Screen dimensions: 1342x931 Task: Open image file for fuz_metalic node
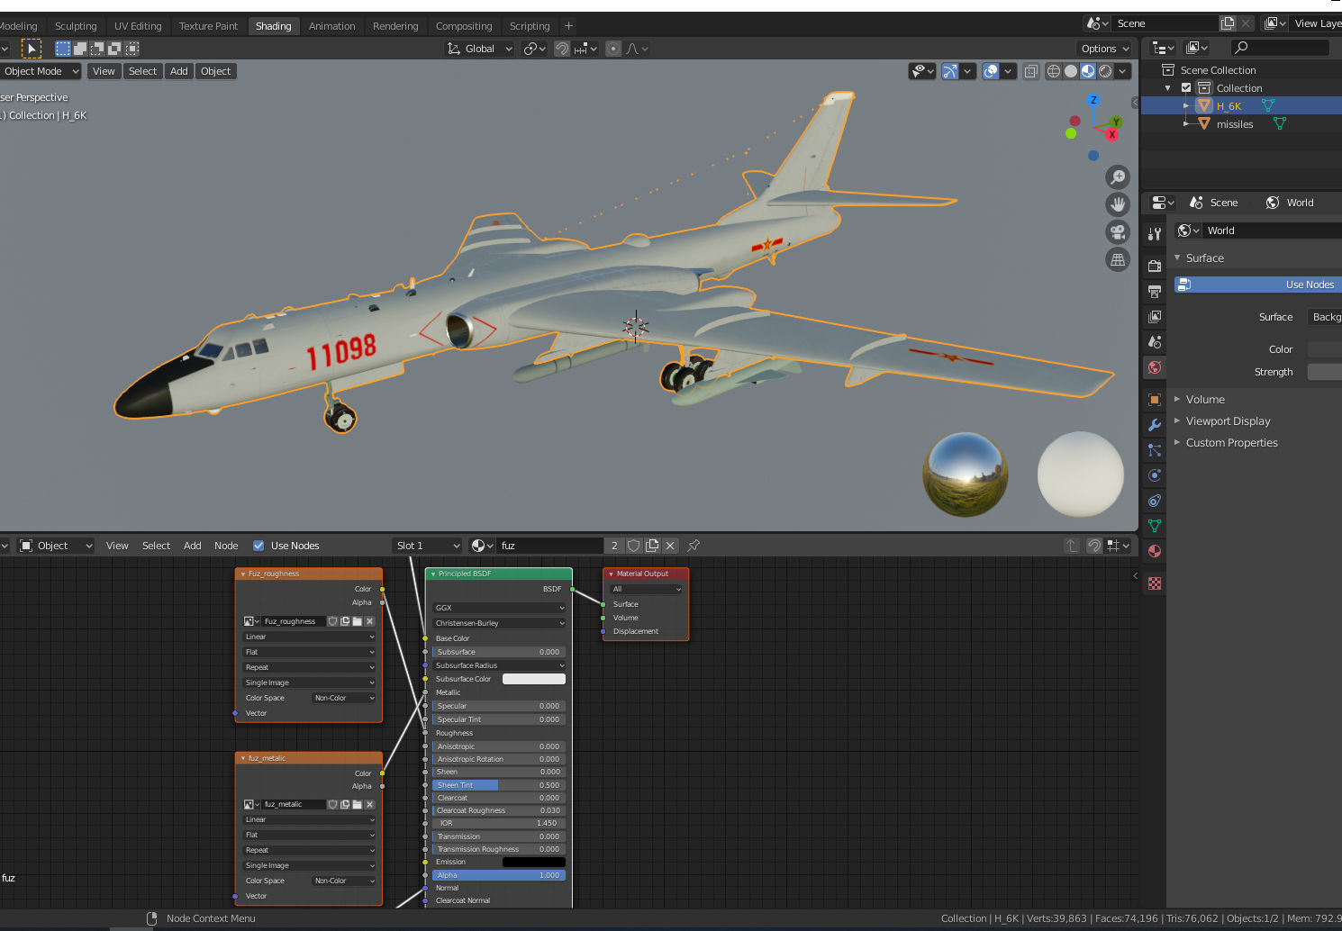point(358,804)
